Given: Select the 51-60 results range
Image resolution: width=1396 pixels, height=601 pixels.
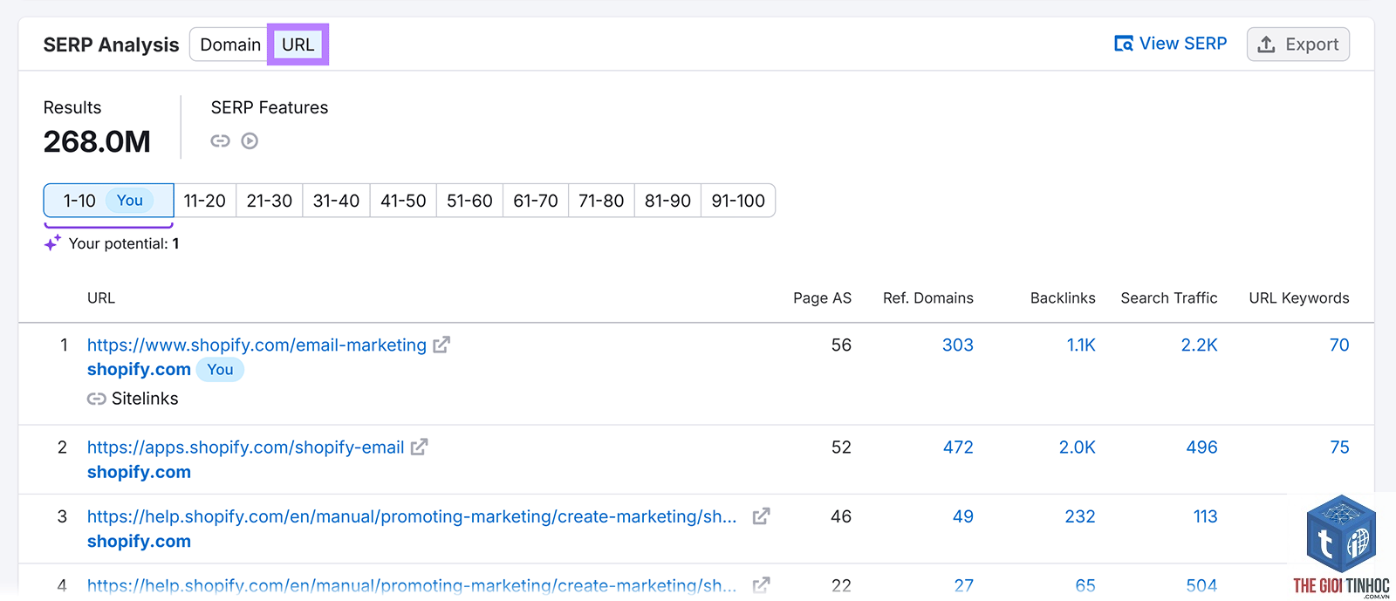Looking at the screenshot, I should pos(469,201).
